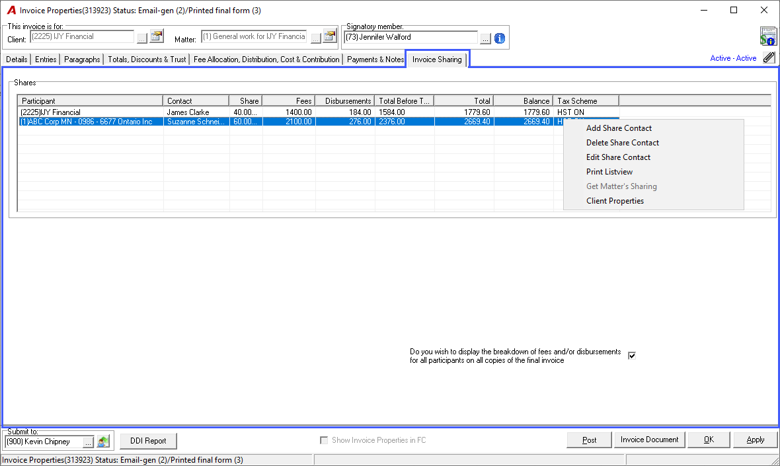
Task: Go to Payments & Notes tab
Action: (x=375, y=59)
